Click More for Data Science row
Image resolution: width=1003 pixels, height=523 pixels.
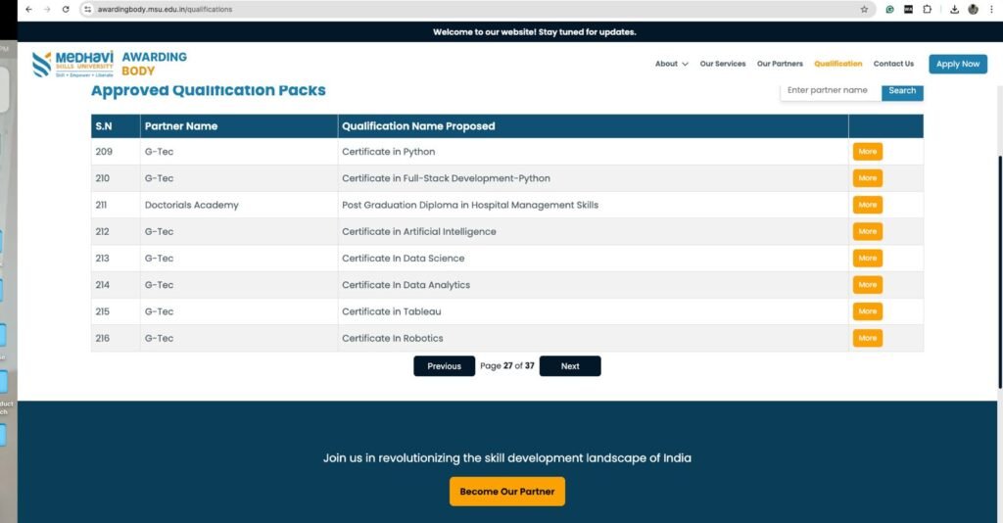[x=868, y=259]
